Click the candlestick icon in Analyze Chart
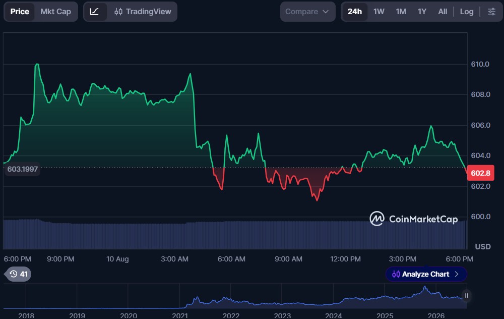This screenshot has width=504, height=319. tap(396, 274)
